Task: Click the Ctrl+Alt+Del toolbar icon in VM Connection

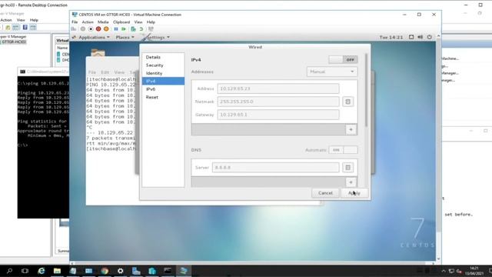Action: click(x=74, y=29)
